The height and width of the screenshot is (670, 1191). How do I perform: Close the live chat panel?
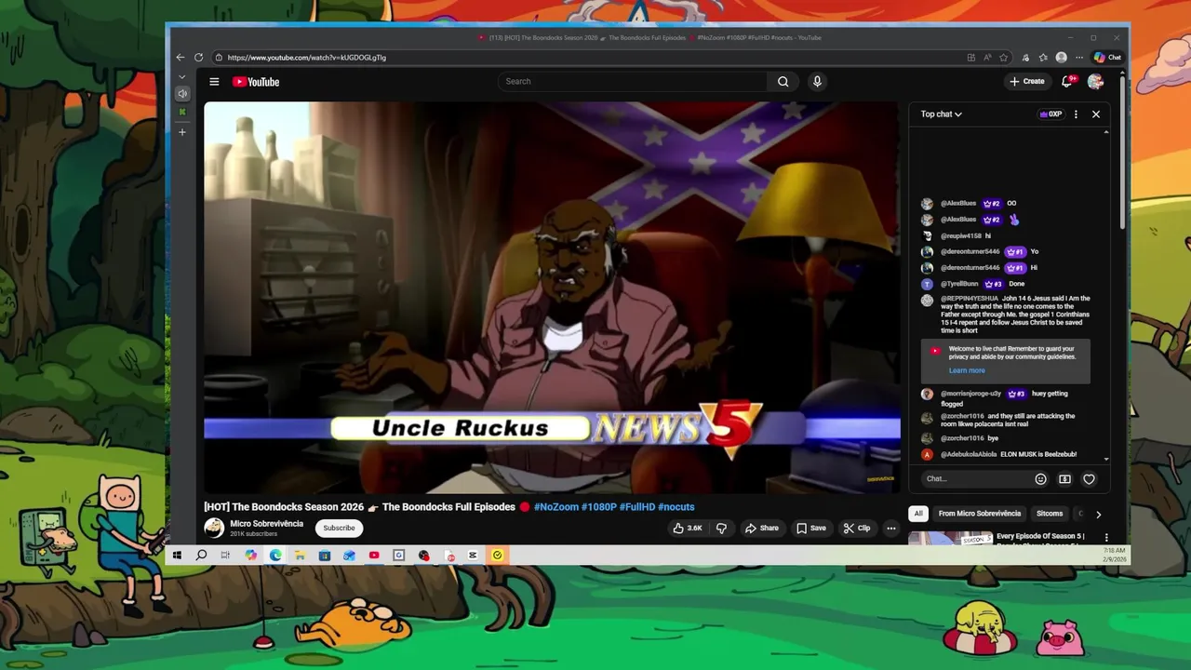[1096, 114]
